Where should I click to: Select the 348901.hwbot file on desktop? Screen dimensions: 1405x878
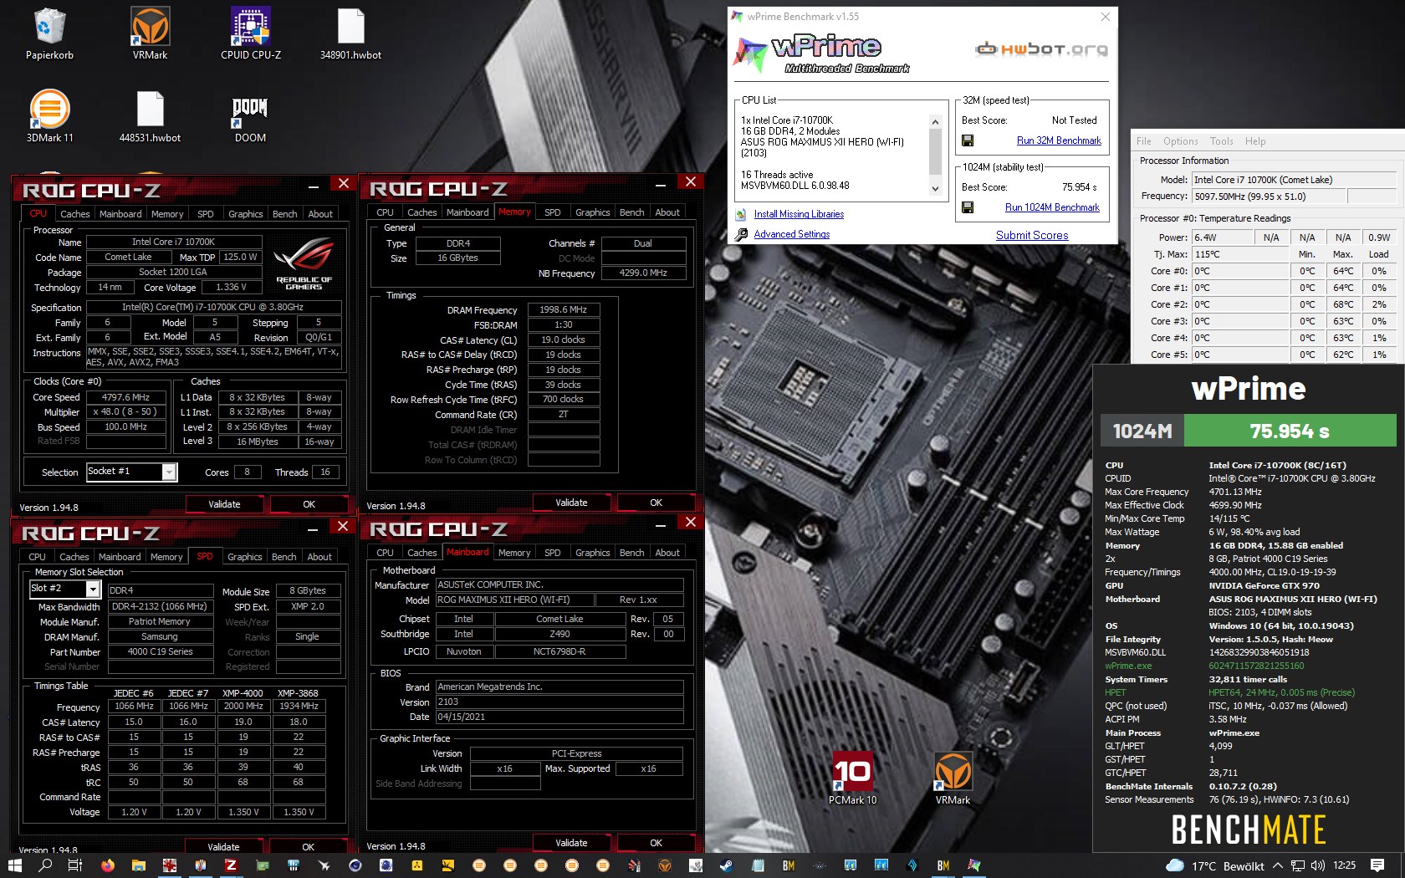[350, 34]
